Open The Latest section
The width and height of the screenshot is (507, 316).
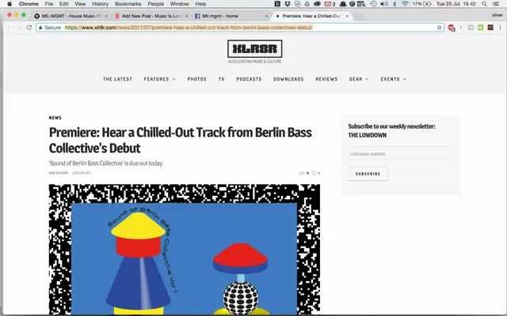coord(117,79)
